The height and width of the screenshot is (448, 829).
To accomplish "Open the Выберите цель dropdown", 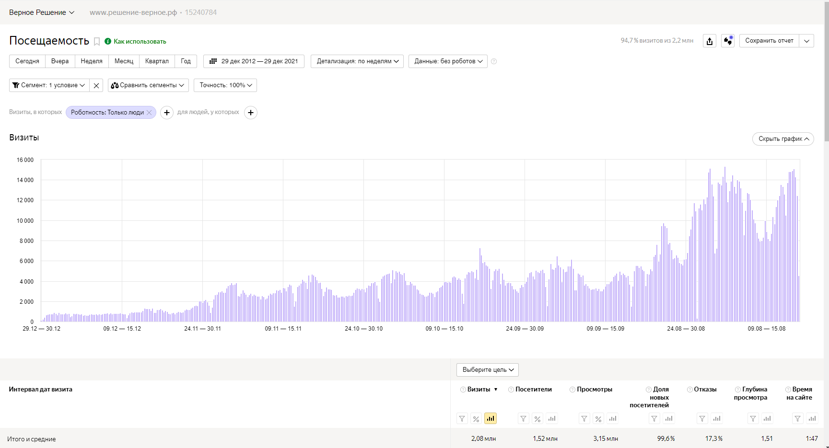I will click(488, 370).
